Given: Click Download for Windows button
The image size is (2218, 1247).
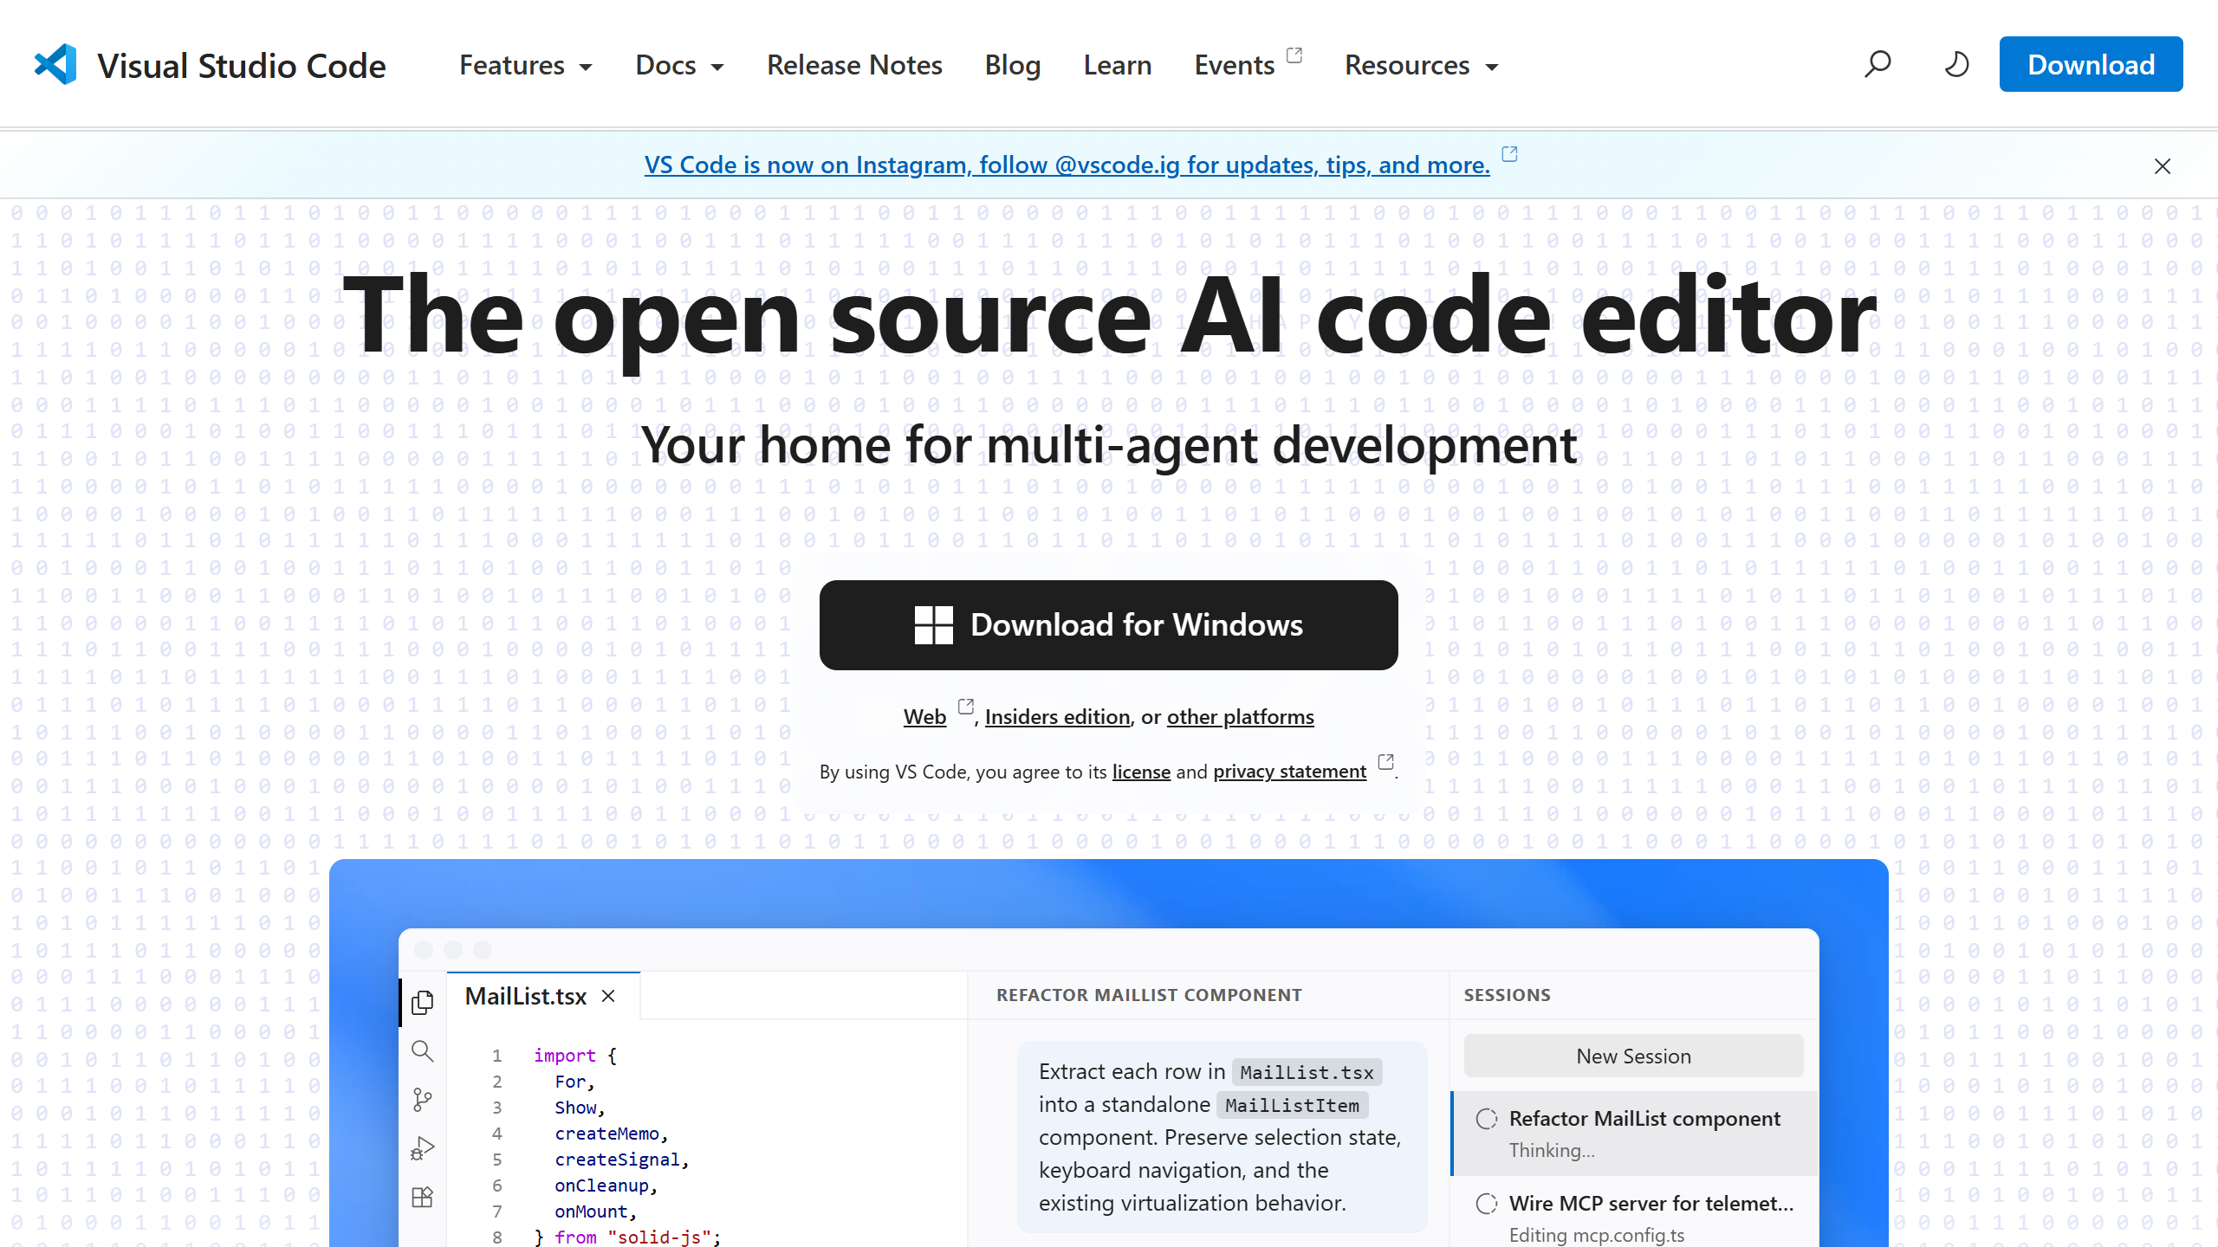Looking at the screenshot, I should click(x=1109, y=625).
